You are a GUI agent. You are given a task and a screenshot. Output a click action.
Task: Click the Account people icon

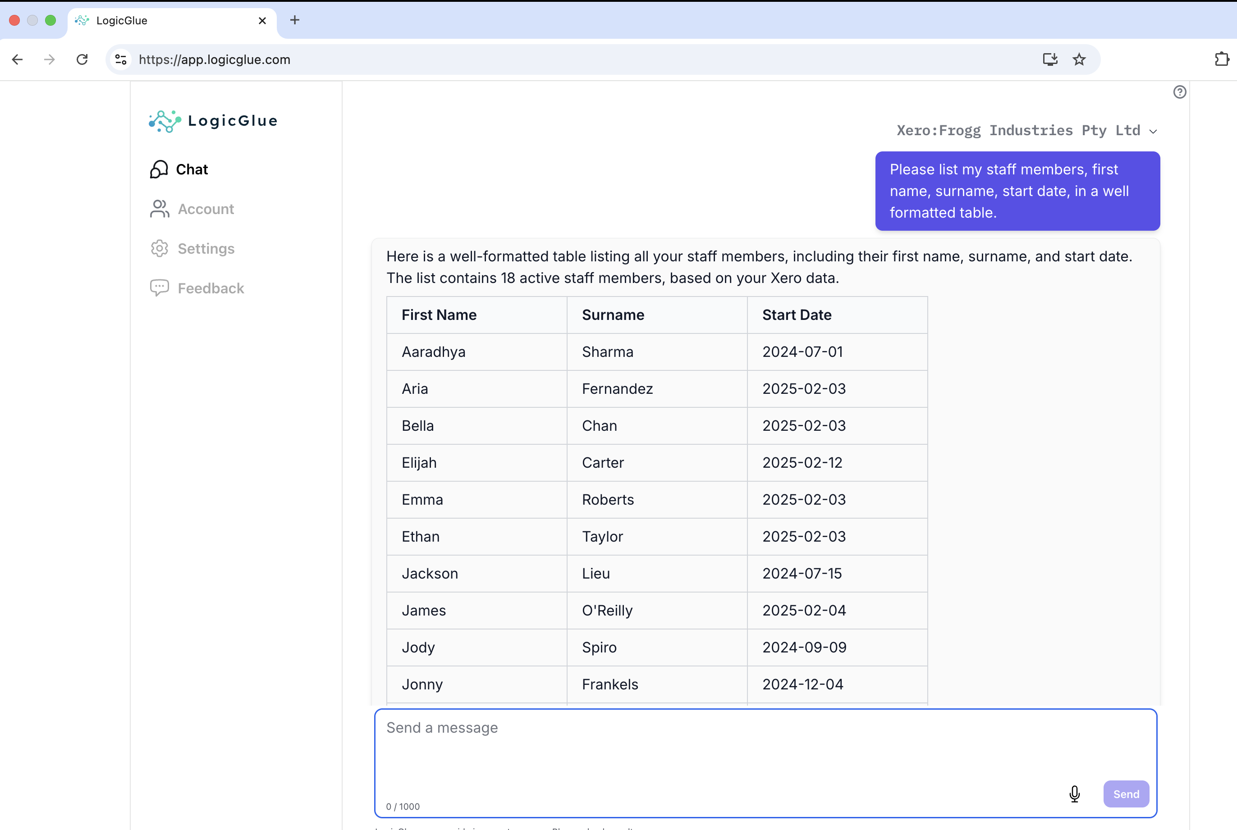point(160,209)
